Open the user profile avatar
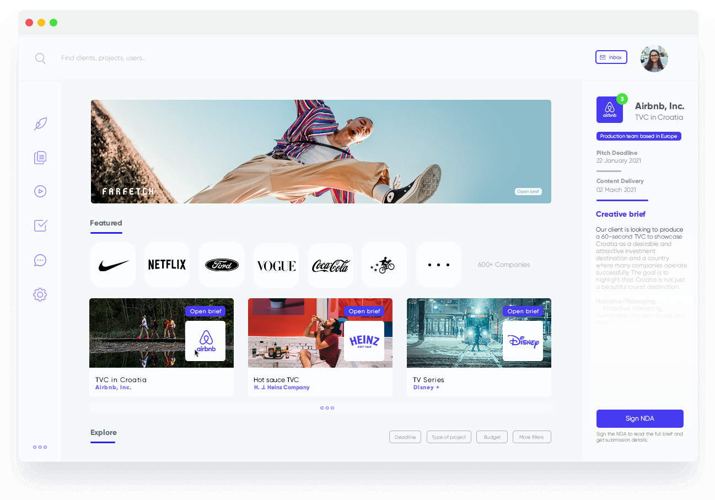715x500 pixels. click(x=654, y=58)
